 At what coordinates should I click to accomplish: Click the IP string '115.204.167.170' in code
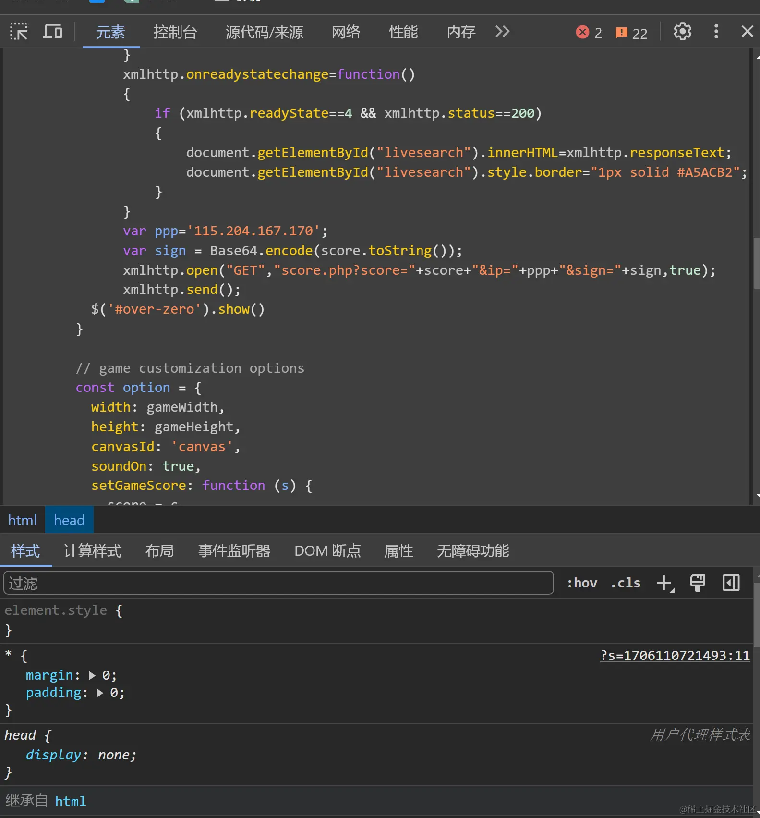(253, 231)
